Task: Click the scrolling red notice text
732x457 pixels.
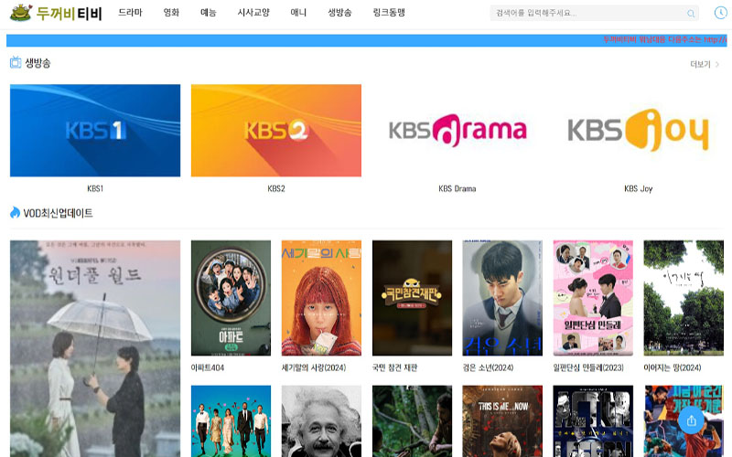Action: [x=665, y=39]
